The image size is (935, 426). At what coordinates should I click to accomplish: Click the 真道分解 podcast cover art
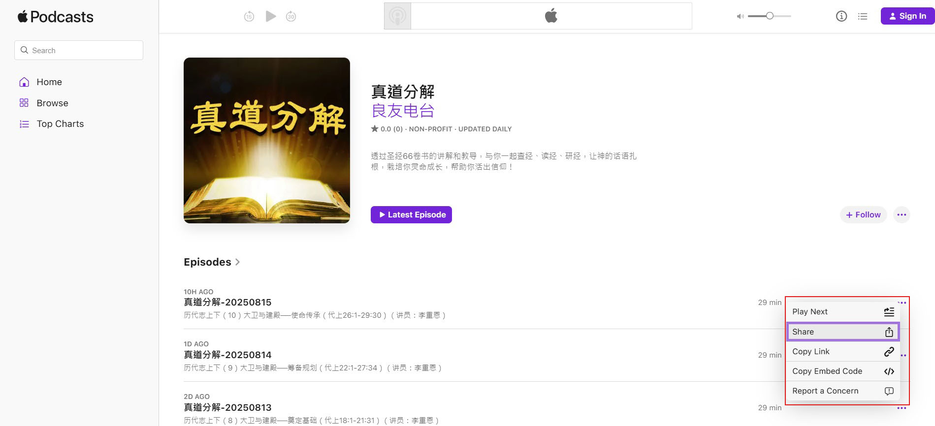[x=267, y=140]
